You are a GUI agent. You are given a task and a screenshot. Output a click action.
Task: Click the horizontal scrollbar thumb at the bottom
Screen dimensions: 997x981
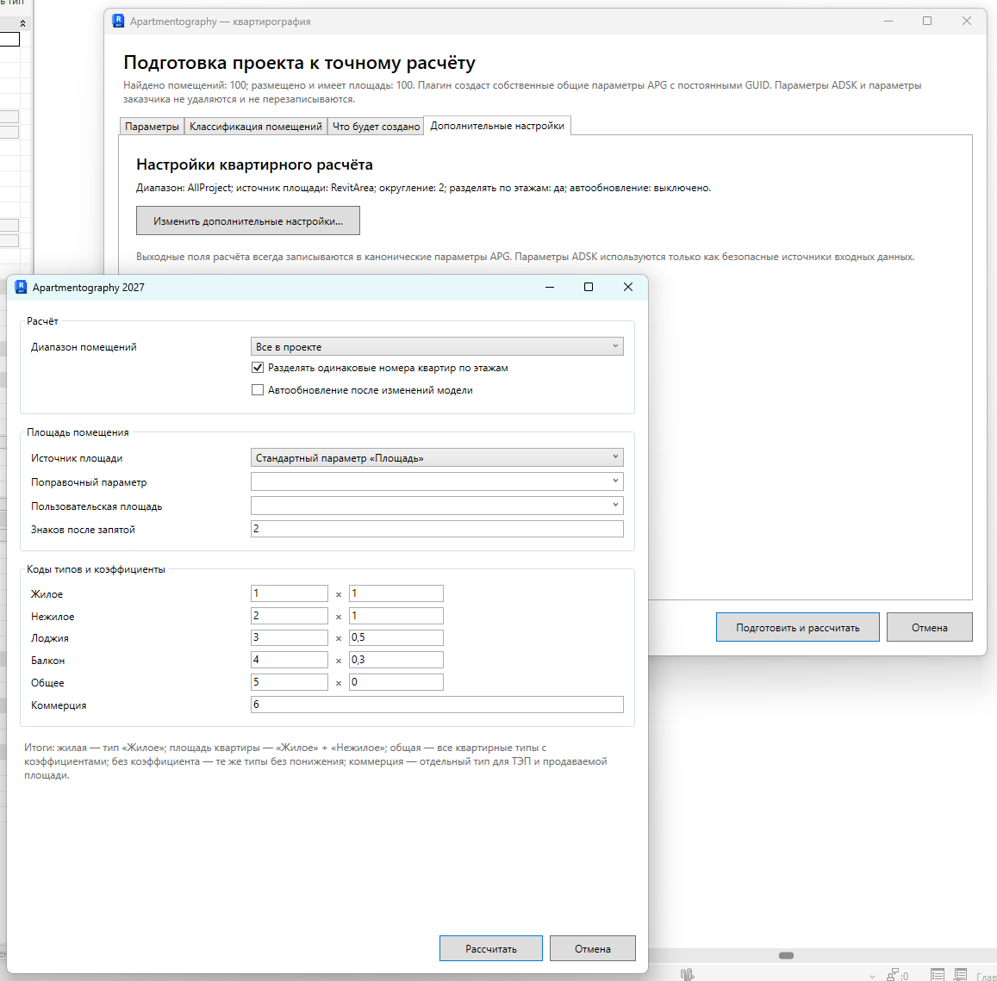[787, 955]
